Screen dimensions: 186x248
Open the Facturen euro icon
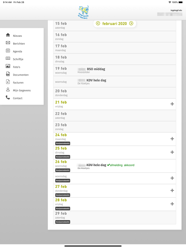tap(8, 82)
